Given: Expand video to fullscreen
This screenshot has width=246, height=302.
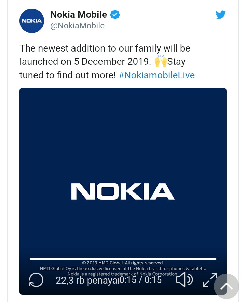Looking at the screenshot, I should 210,279.
